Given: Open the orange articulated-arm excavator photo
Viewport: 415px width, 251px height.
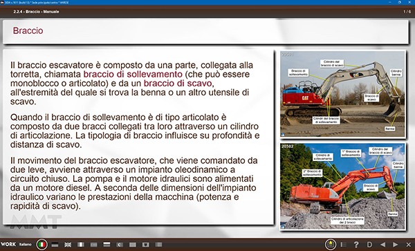Looking at the screenshot, I should point(343,186).
